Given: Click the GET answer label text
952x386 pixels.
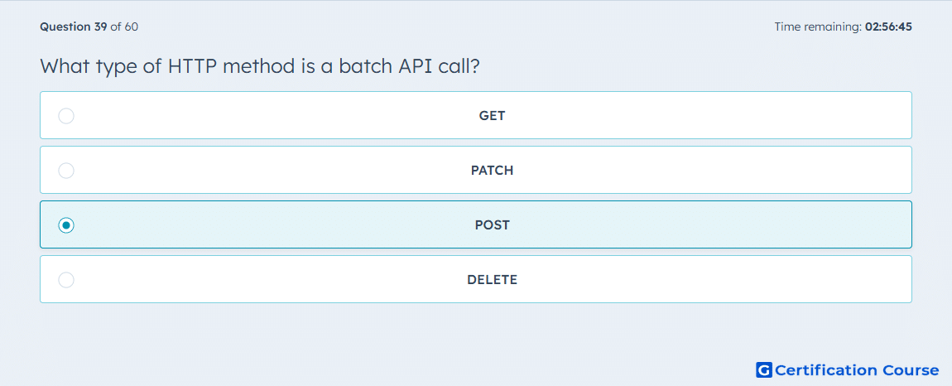Looking at the screenshot, I should point(492,115).
